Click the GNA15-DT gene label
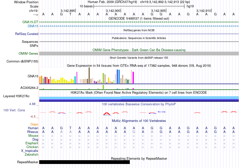239x168 pixels. point(30,22)
